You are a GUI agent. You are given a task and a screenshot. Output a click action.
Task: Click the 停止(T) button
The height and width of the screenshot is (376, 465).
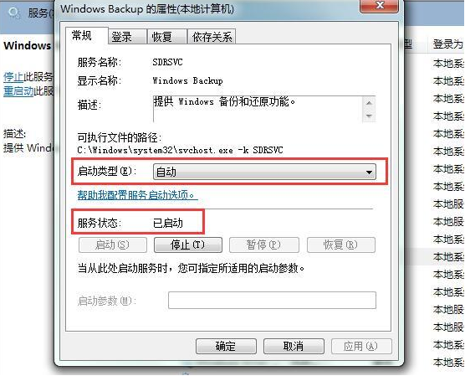188,245
